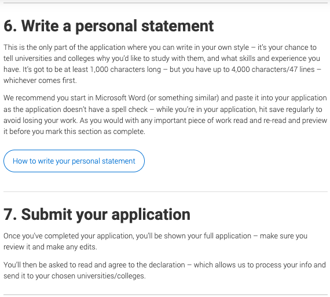The height and width of the screenshot is (297, 330).
Task: Click the '6. Write a personal statement' heading
Action: [x=109, y=26]
